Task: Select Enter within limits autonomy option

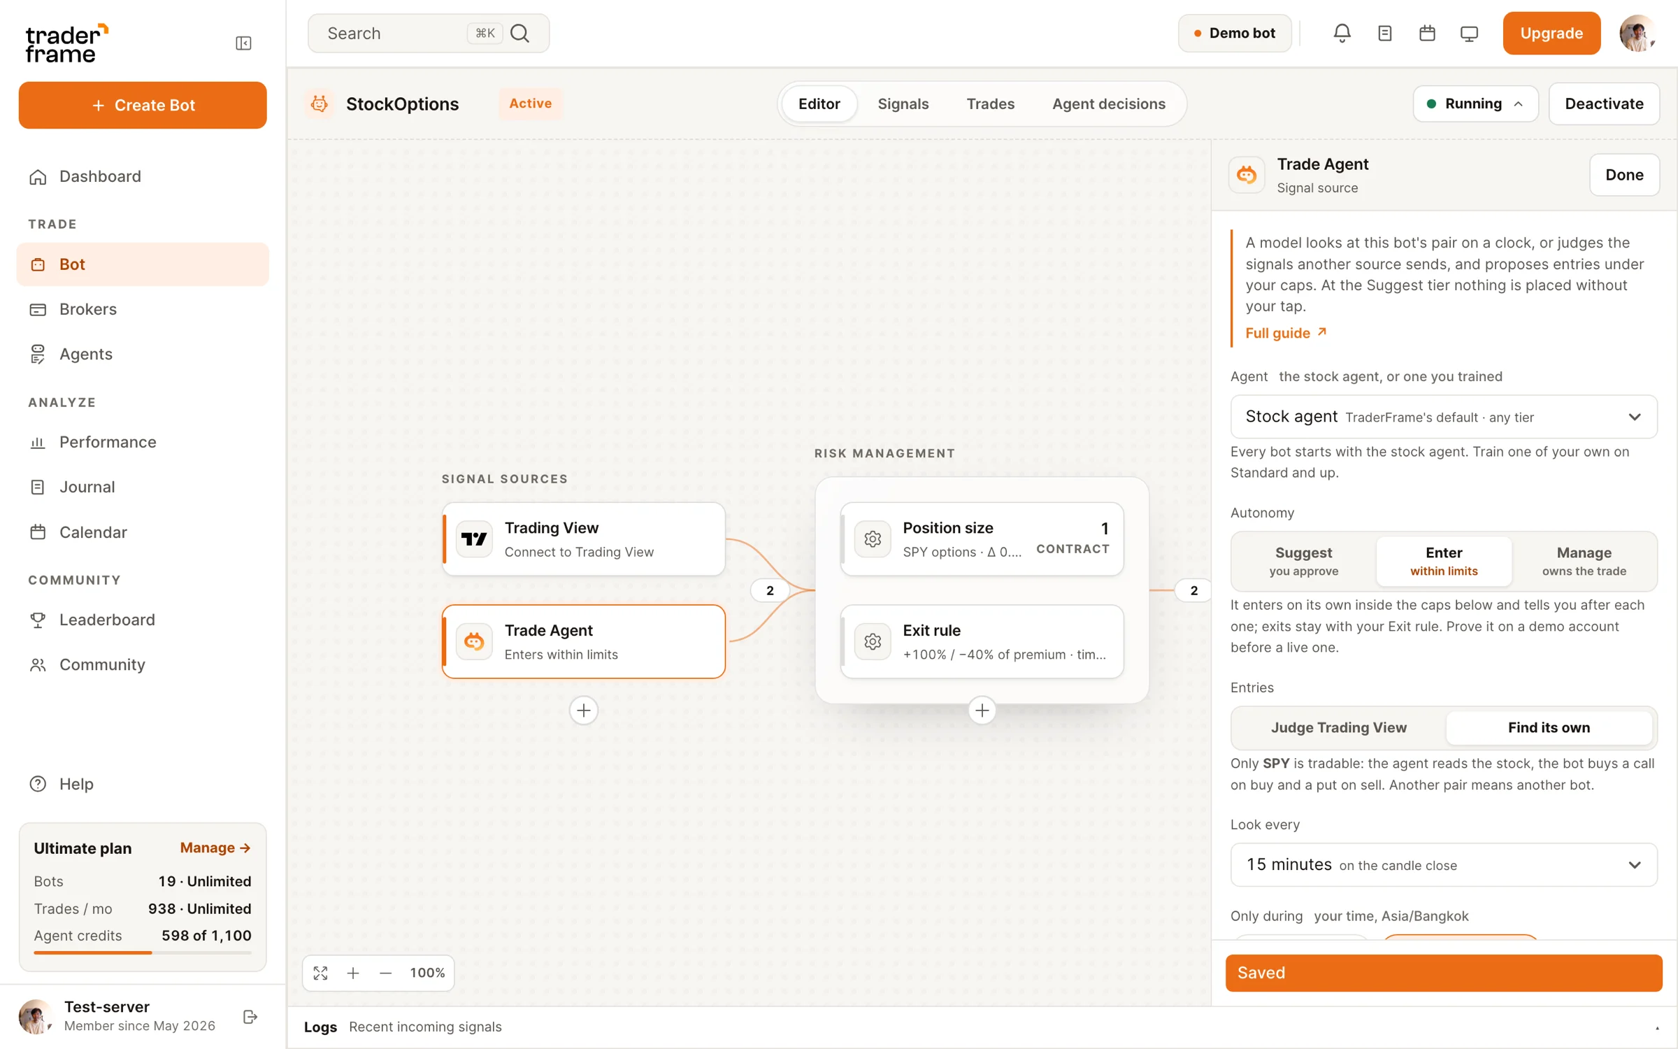Action: 1444,561
